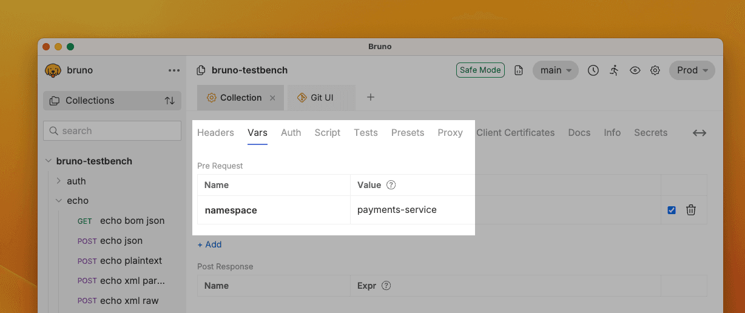This screenshot has width=745, height=313.
Task: Open the history clock icon in toolbar
Action: [x=593, y=70]
